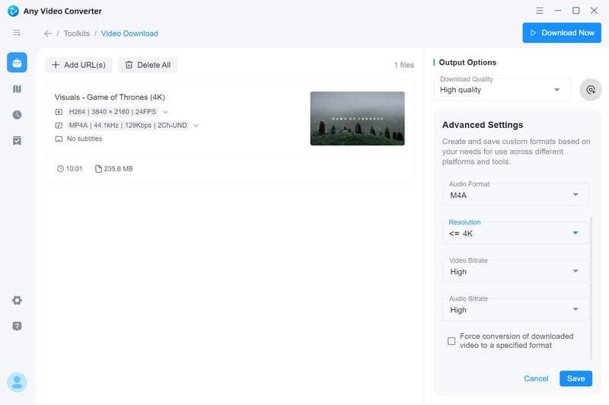Click the Download Now button

562,33
